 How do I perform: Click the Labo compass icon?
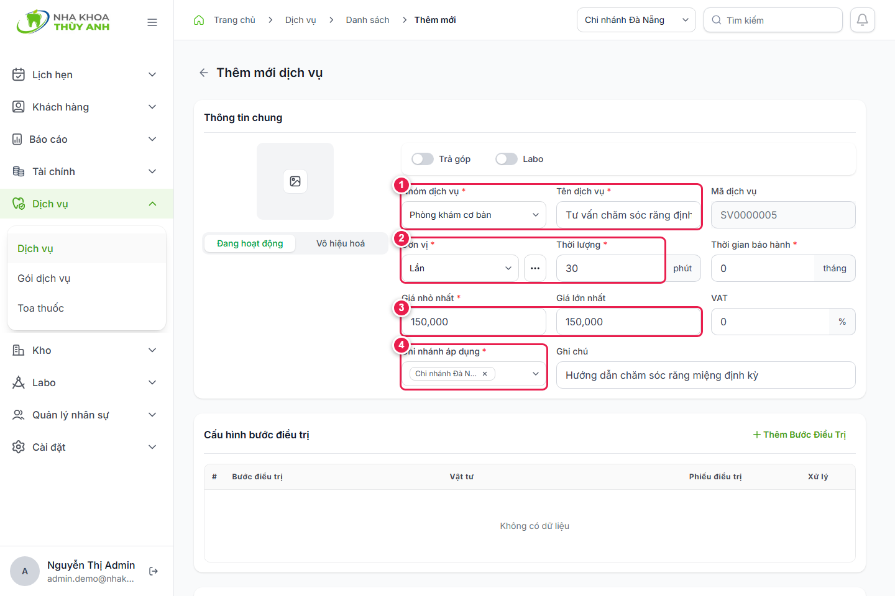coord(19,382)
